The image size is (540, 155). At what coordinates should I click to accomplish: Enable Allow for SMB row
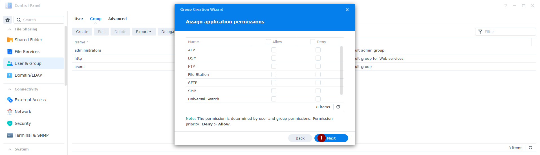pos(274,91)
